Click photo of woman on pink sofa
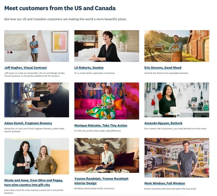 point(106,101)
